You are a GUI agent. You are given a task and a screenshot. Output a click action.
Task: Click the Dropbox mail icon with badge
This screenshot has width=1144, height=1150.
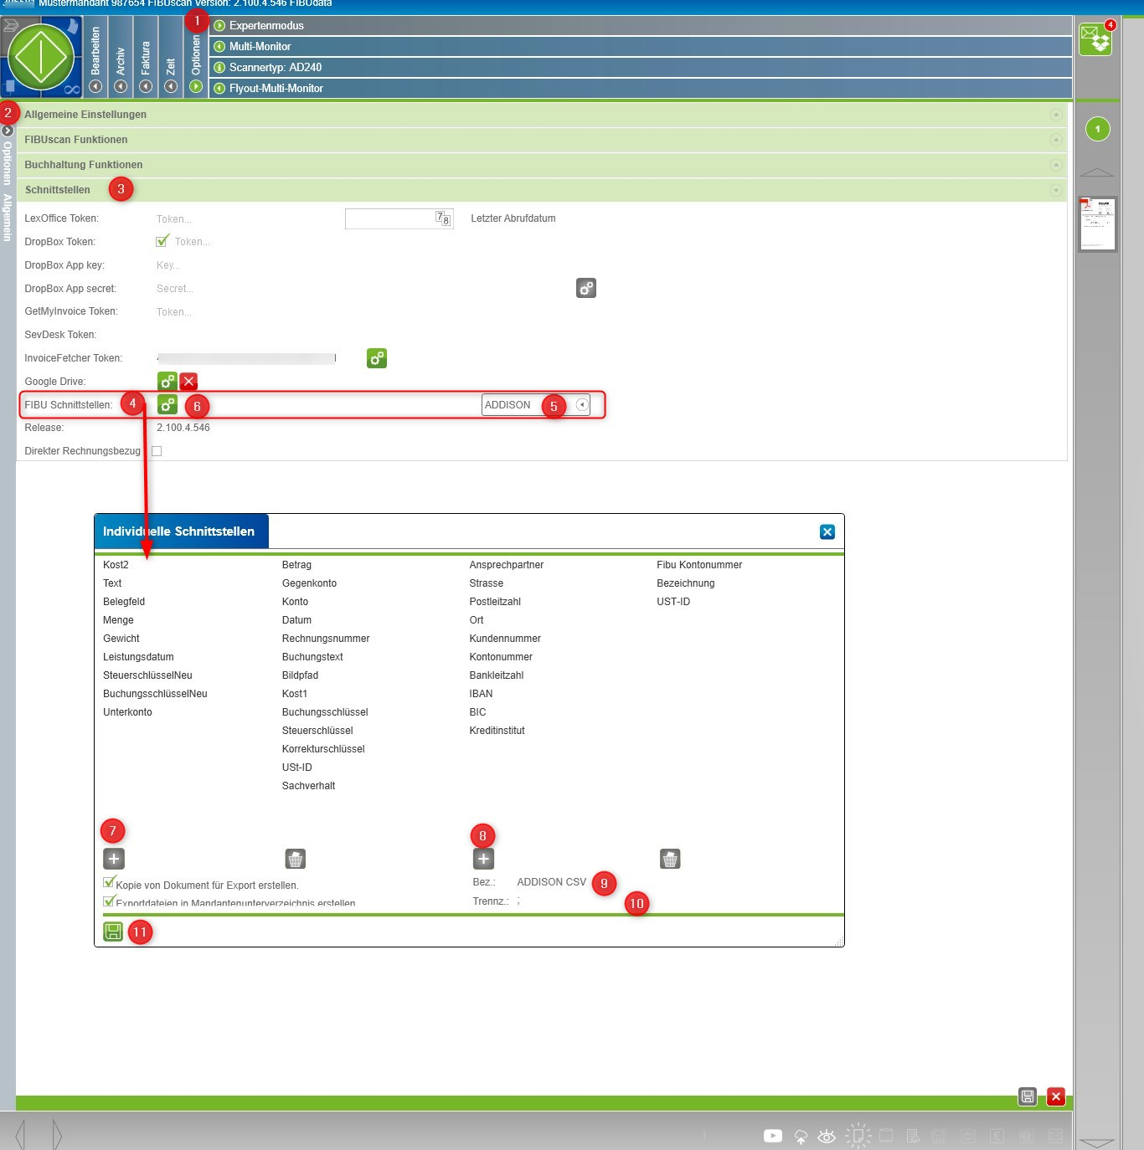(x=1095, y=39)
